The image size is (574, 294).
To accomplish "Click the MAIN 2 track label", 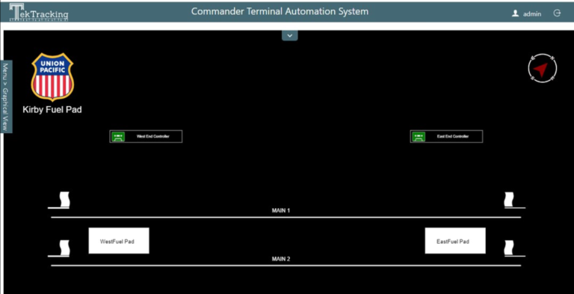I will (x=281, y=259).
